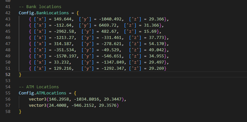Click the comment "-- ATM Locations"
247x122 pixels.
tap(39, 87)
